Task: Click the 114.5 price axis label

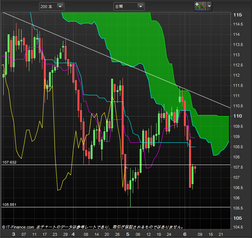Action: 238,24
